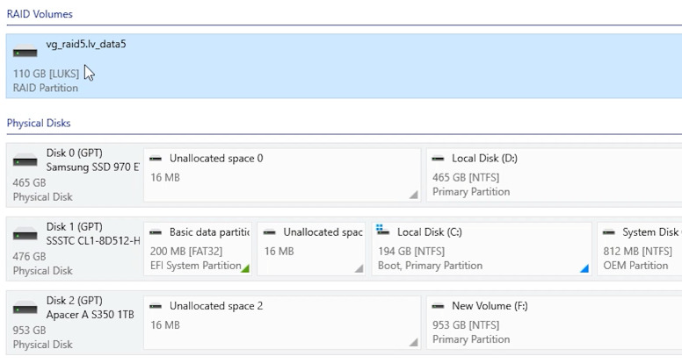
Task: Click the 953 GB [NTFS] label of F:
Action: pos(466,325)
